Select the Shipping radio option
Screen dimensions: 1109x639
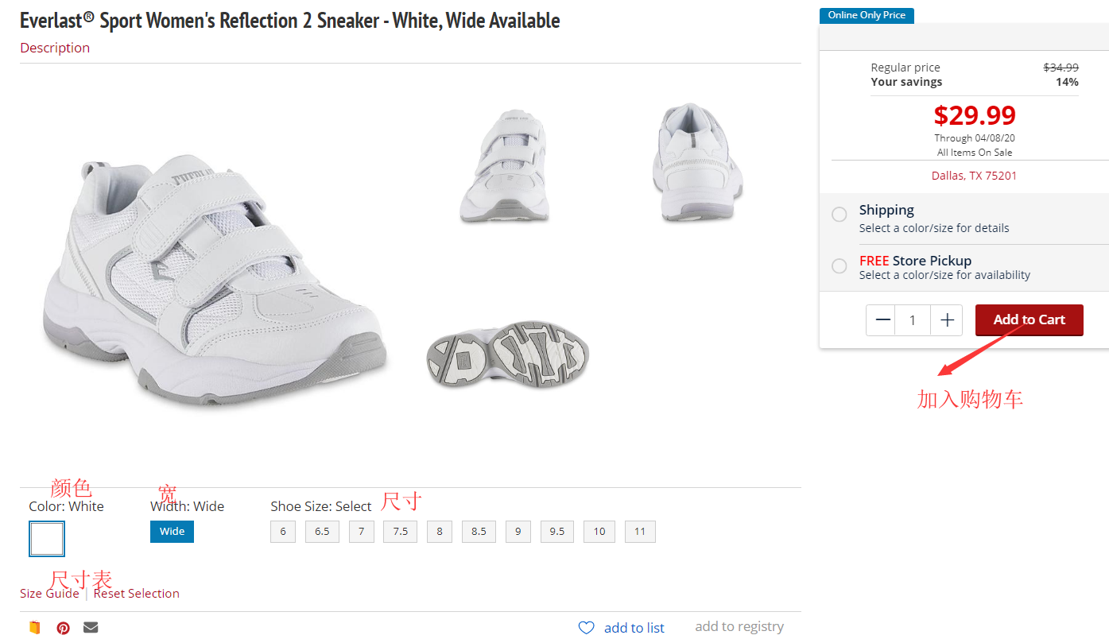[840, 215]
